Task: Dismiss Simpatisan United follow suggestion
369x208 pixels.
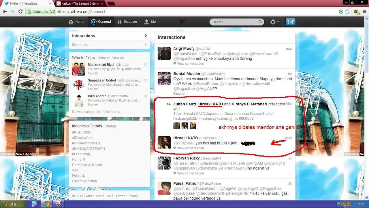Action: 146,80
